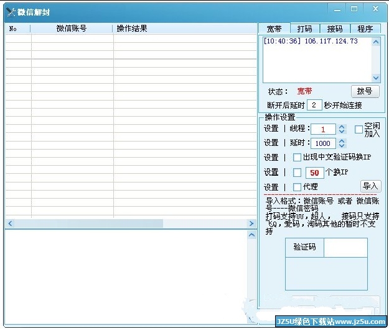The image size is (389, 329).
Task: Enable 出现中文验证码换IP checkbox
Action: pos(297,157)
